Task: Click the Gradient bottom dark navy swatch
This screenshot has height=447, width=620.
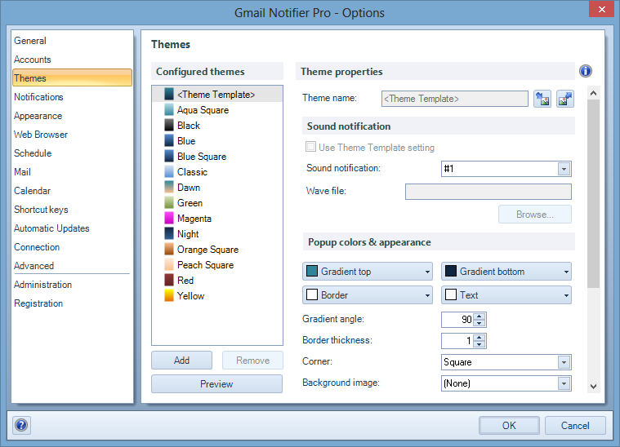Action: 451,272
